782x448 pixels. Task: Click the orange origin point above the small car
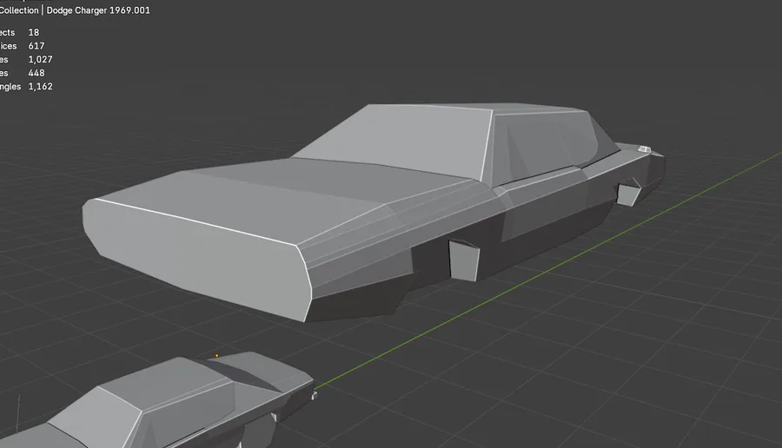coord(216,356)
